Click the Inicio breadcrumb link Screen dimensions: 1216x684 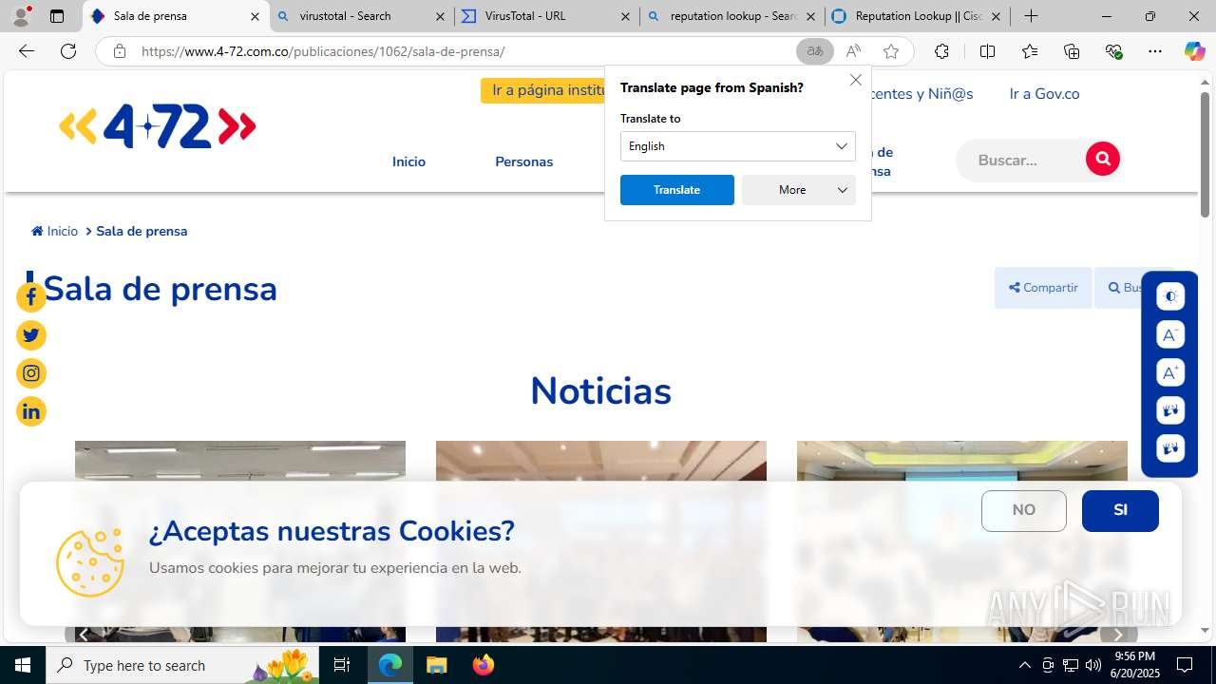coord(55,231)
